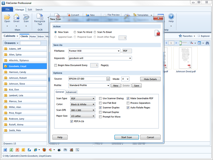Select the Scan To Word option
This screenshot has width=213, height=160.
tap(75, 32)
